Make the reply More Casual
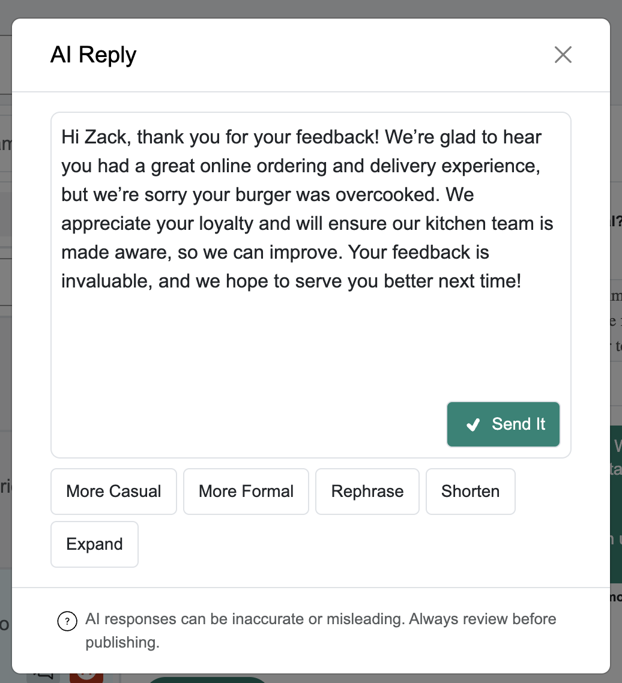The height and width of the screenshot is (683, 622). coord(113,492)
